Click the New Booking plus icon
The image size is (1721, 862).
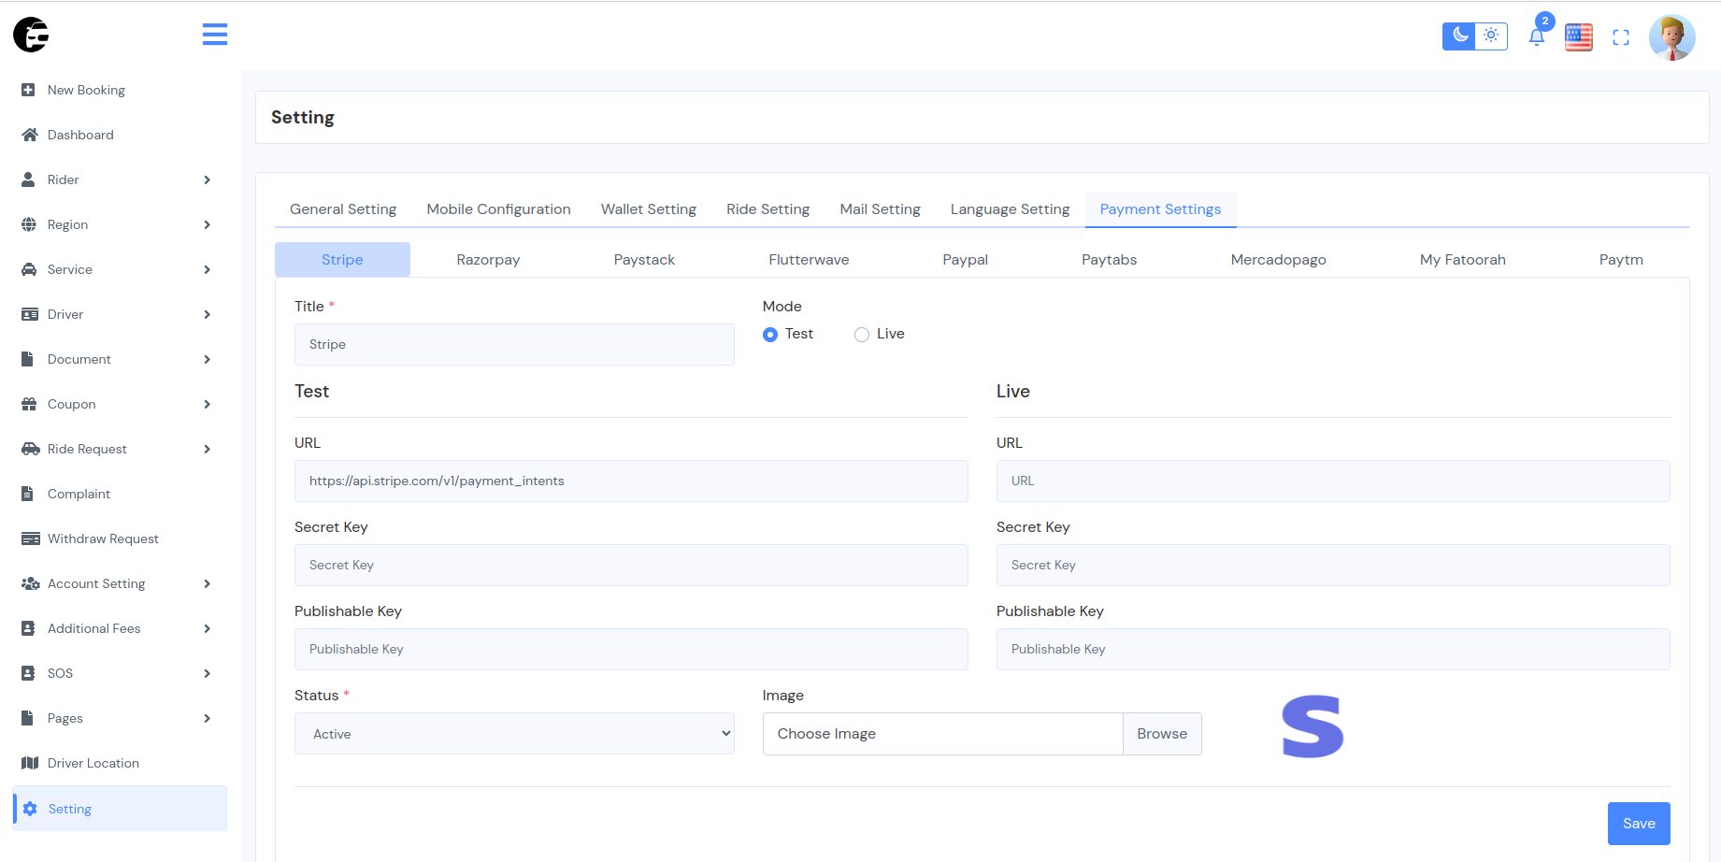pos(28,90)
